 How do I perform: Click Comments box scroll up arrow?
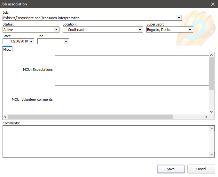pyautogui.click(x=212, y=129)
